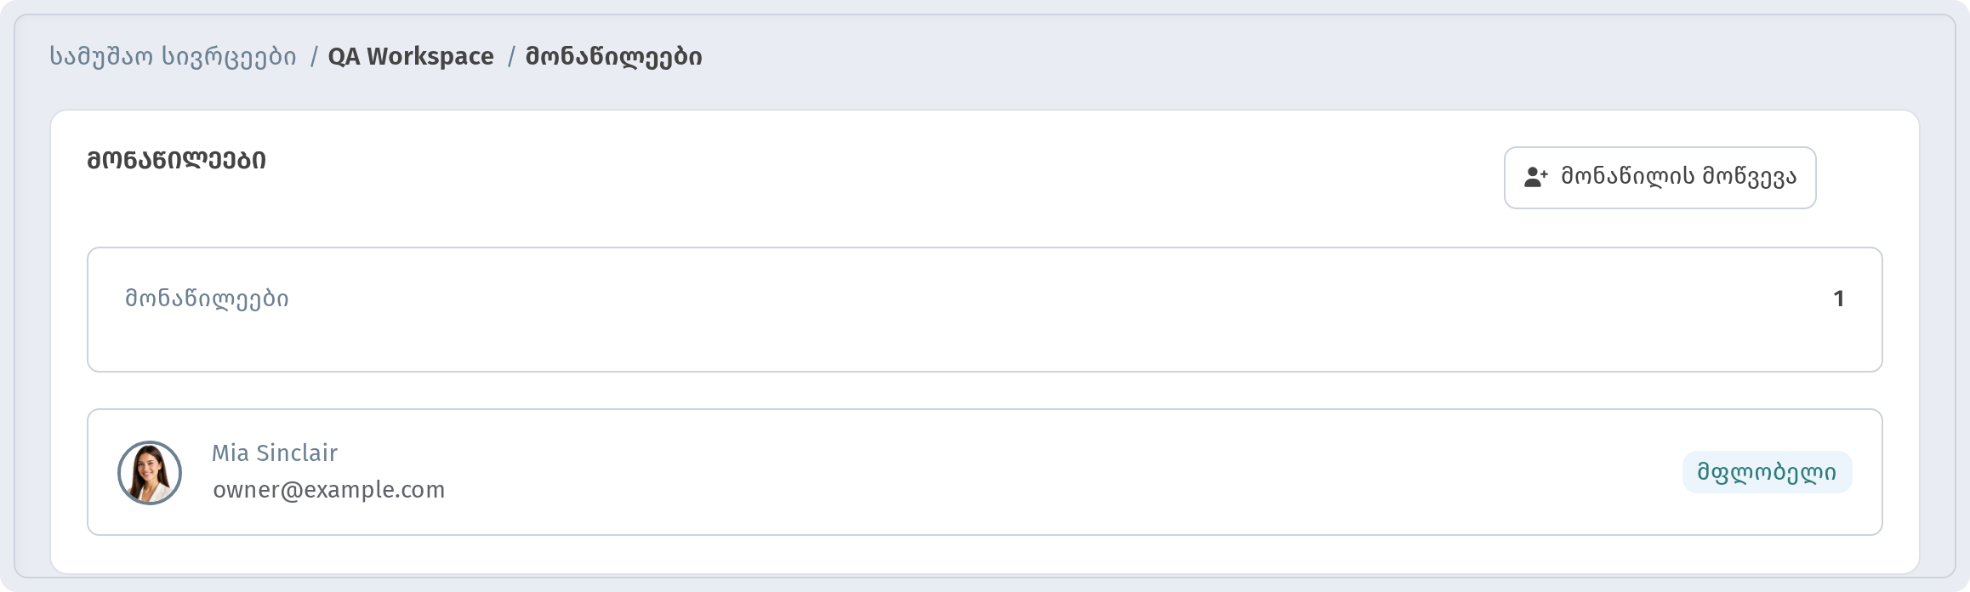Screen dimensions: 1970x592
Task: Click the owner@example.com email text
Action: [x=328, y=490]
